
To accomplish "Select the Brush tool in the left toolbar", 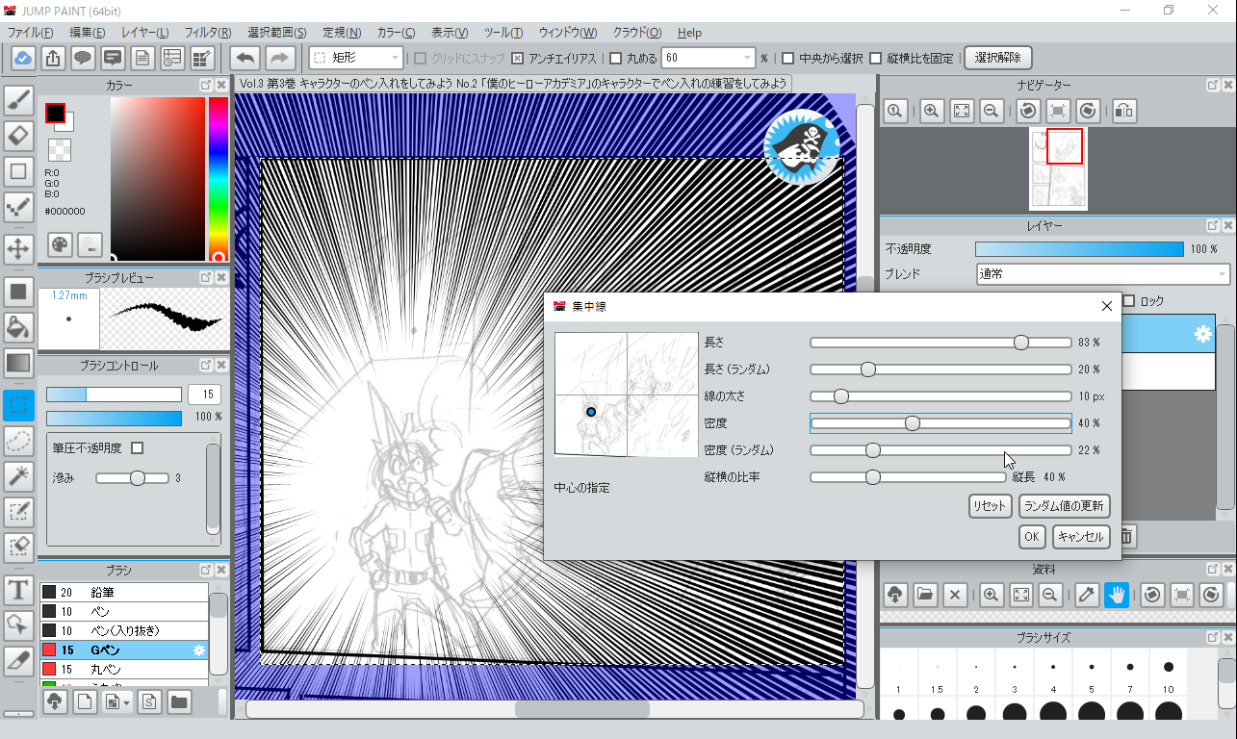I will 18,99.
